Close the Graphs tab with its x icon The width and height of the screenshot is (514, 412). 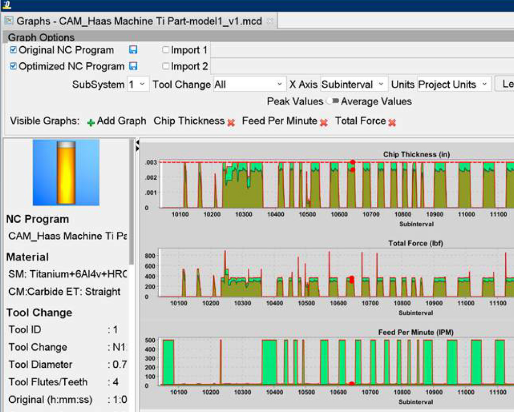coord(270,21)
